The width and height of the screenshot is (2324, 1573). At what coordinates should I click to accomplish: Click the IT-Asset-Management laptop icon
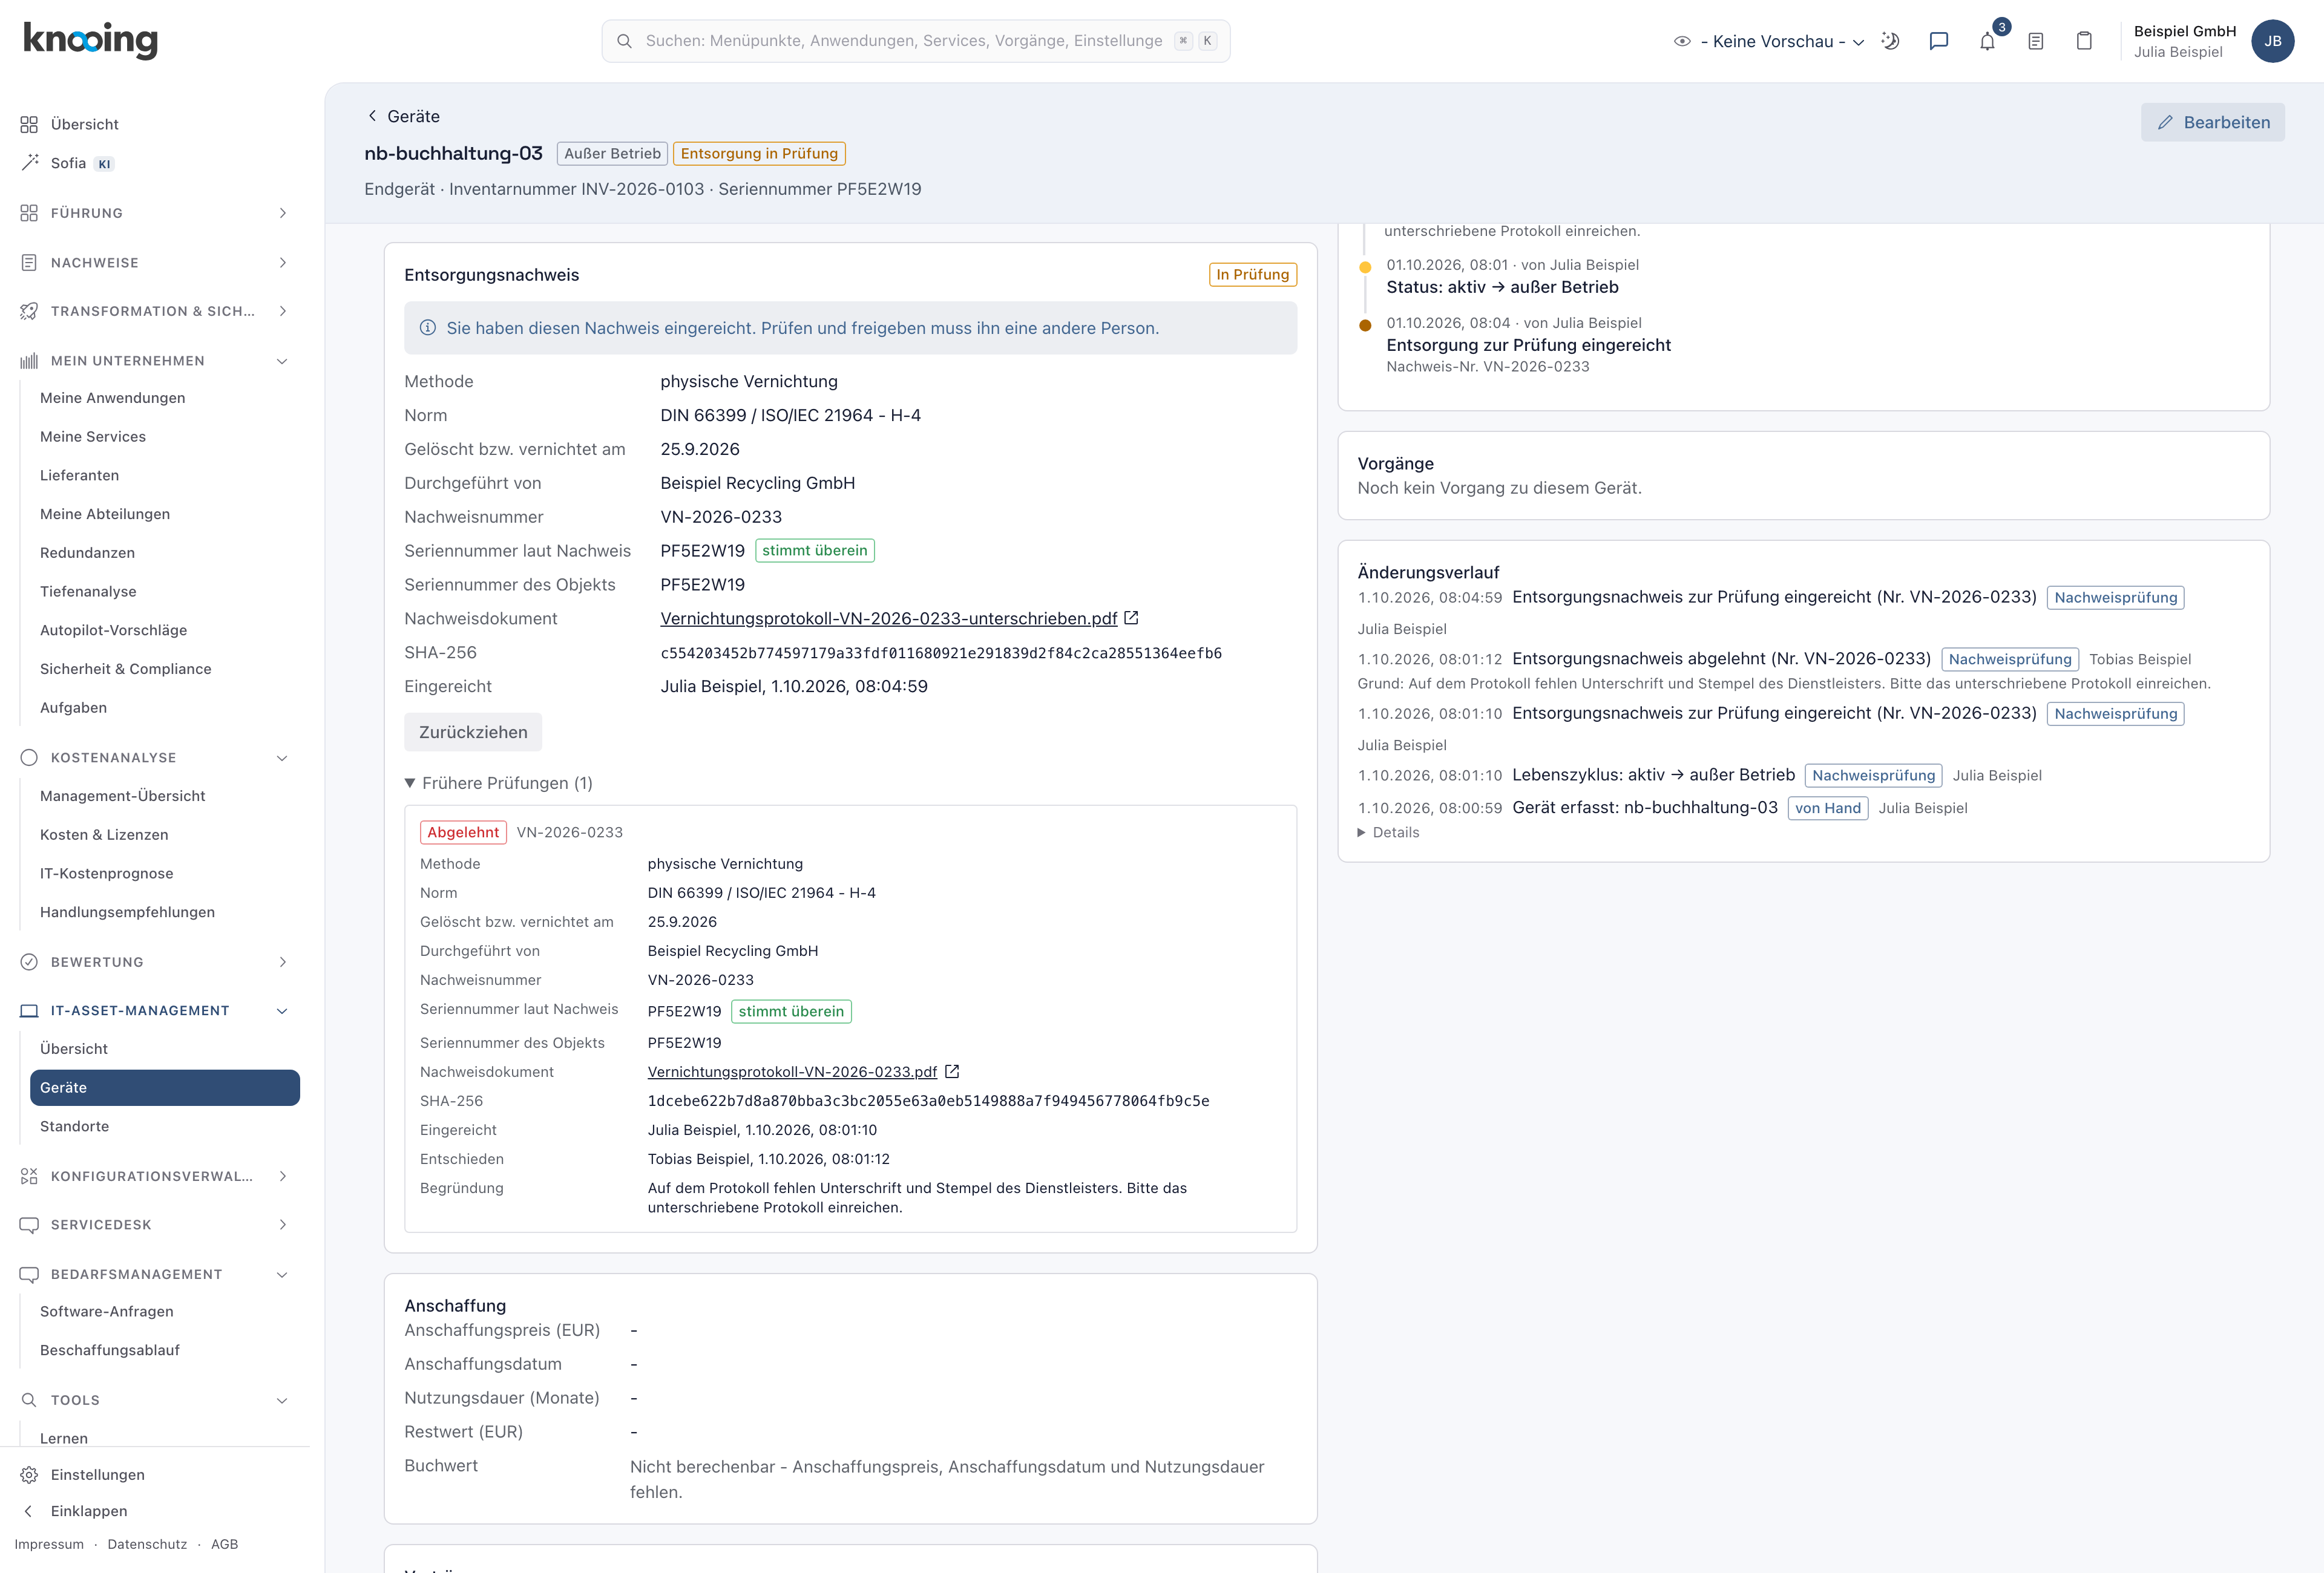[29, 1010]
